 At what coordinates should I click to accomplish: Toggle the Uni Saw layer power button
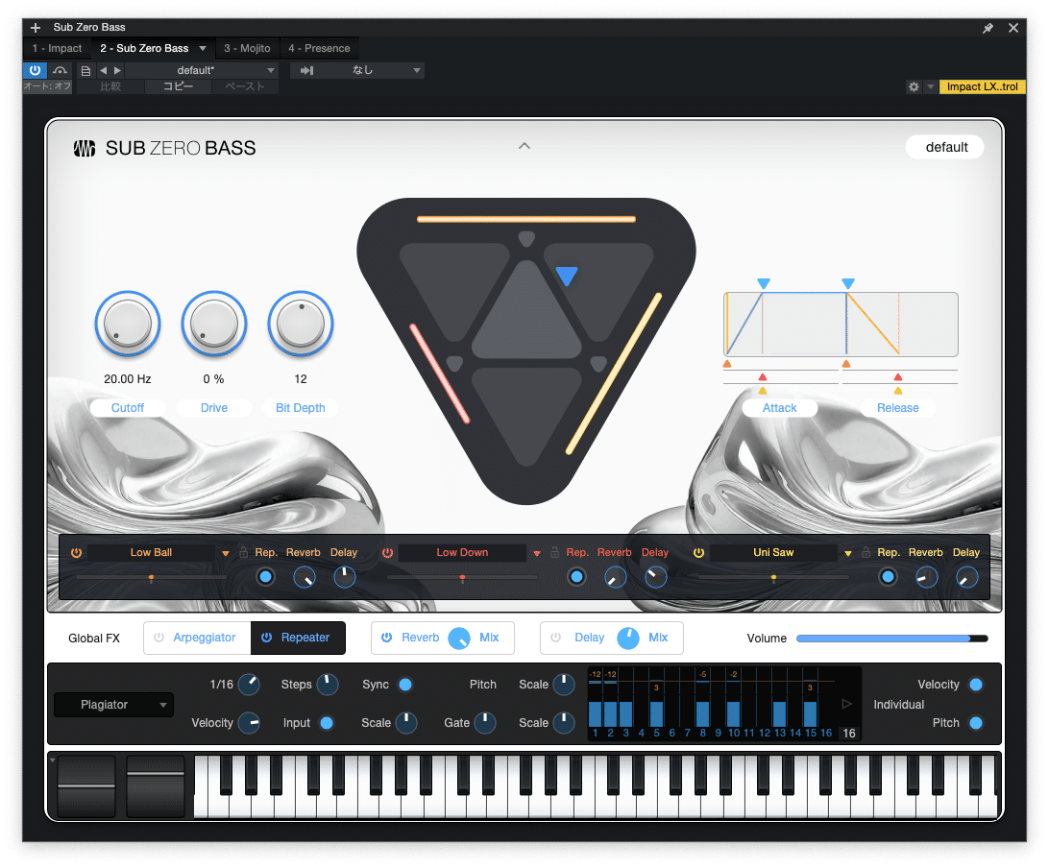(x=698, y=552)
